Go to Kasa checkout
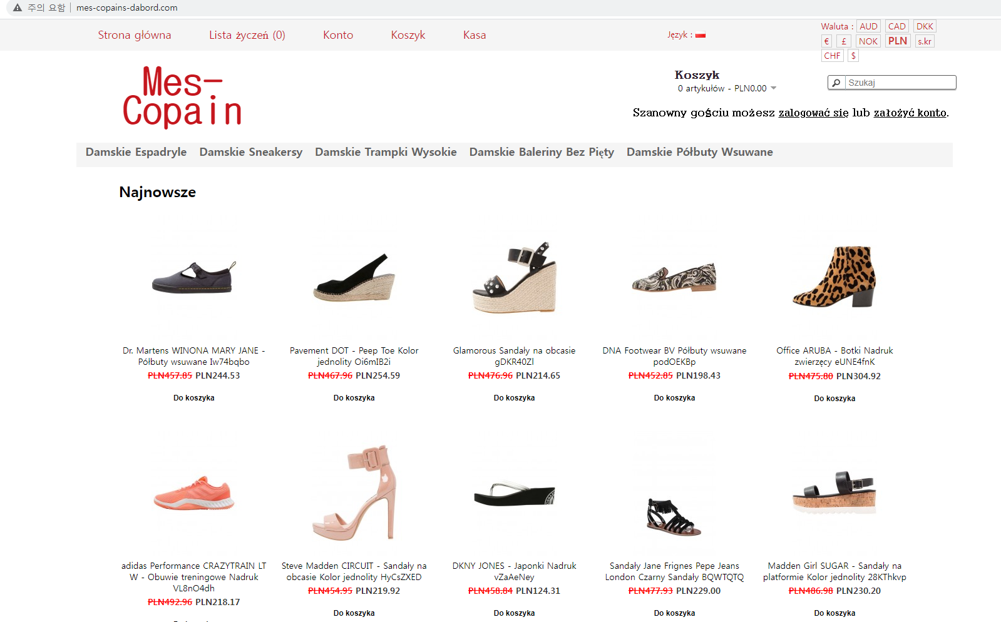Image resolution: width=1001 pixels, height=622 pixels. click(475, 35)
